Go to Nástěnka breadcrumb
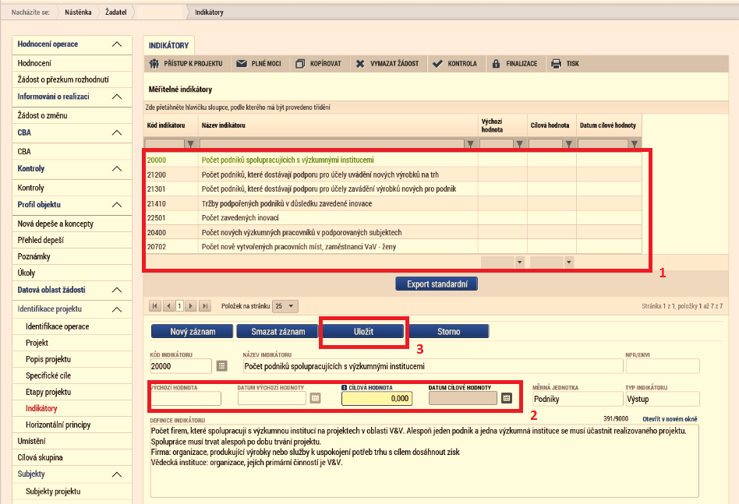 click(78, 12)
